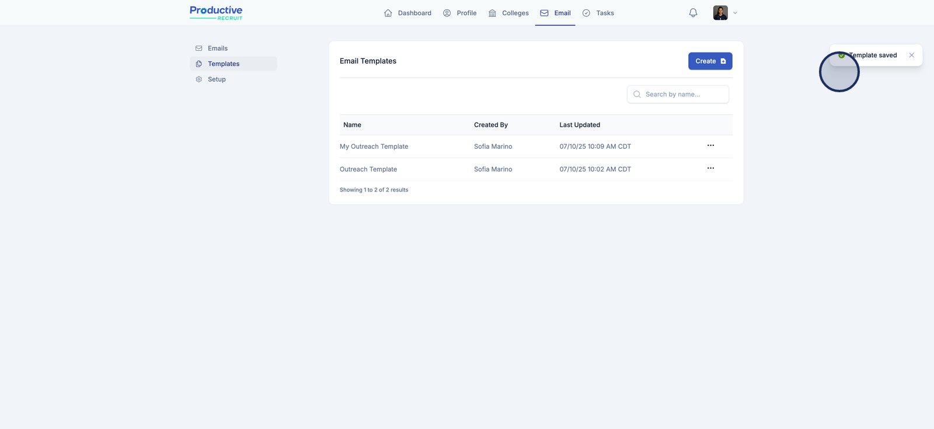Click the Profile person icon
This screenshot has height=429, width=934.
447,13
